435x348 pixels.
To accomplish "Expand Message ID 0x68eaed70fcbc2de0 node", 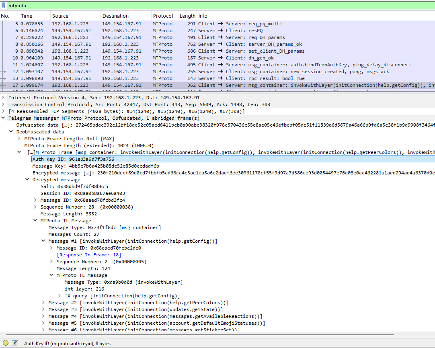I will click(x=51, y=248).
